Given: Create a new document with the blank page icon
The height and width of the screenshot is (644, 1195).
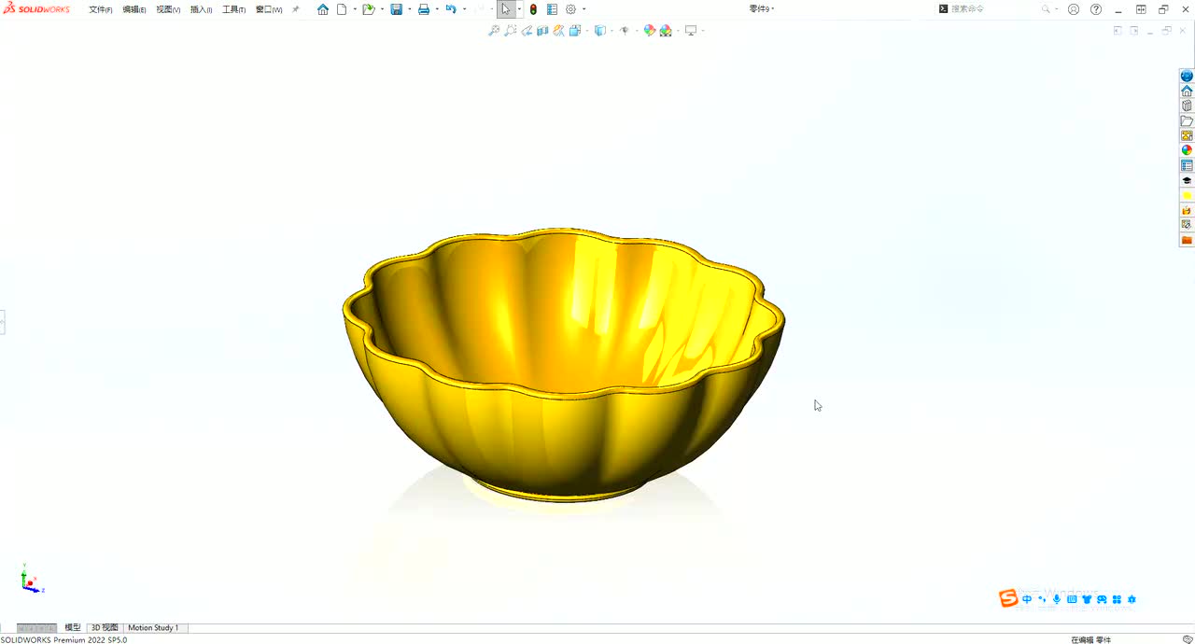Looking at the screenshot, I should click(342, 9).
